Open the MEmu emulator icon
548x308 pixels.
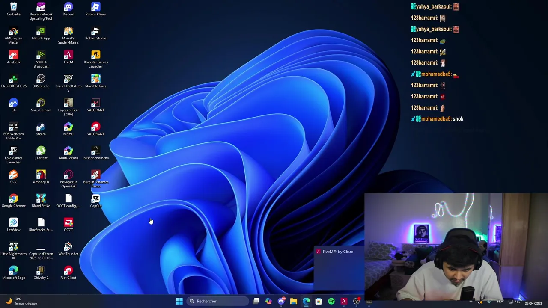pos(68,130)
